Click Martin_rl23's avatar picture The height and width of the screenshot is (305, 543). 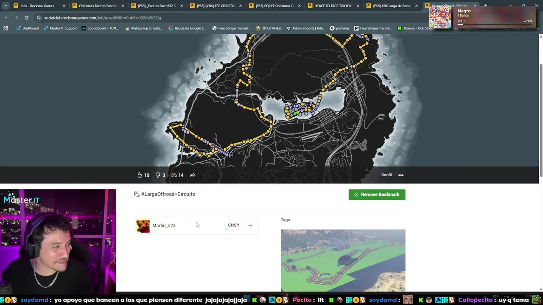(x=143, y=226)
